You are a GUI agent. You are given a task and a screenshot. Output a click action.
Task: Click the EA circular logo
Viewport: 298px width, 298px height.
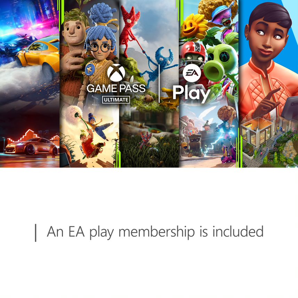click(x=192, y=73)
